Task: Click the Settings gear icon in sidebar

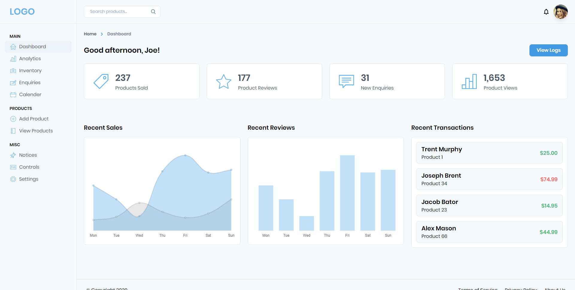Action: [x=13, y=179]
